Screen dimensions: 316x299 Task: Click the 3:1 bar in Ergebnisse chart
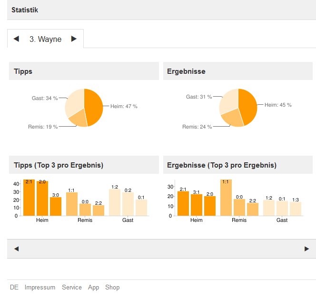[x=197, y=205]
